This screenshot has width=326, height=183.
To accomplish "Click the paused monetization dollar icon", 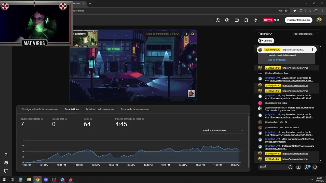I will pos(227,20).
